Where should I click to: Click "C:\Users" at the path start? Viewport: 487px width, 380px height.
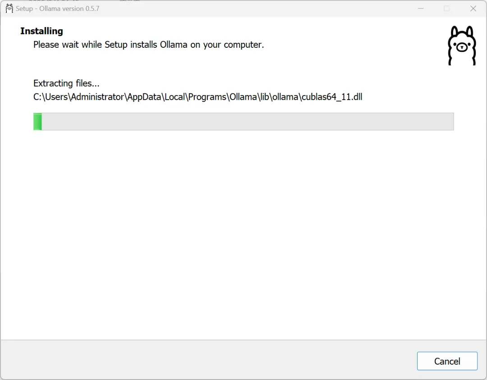(50, 96)
